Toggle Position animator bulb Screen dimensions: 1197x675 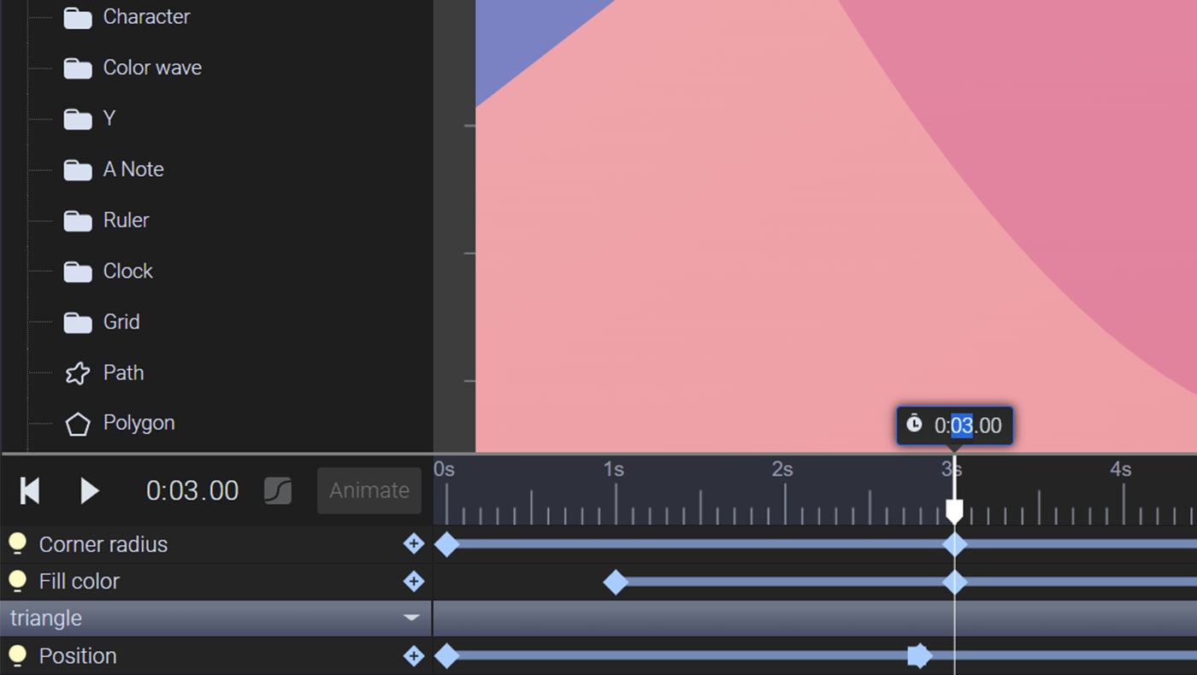tap(17, 656)
